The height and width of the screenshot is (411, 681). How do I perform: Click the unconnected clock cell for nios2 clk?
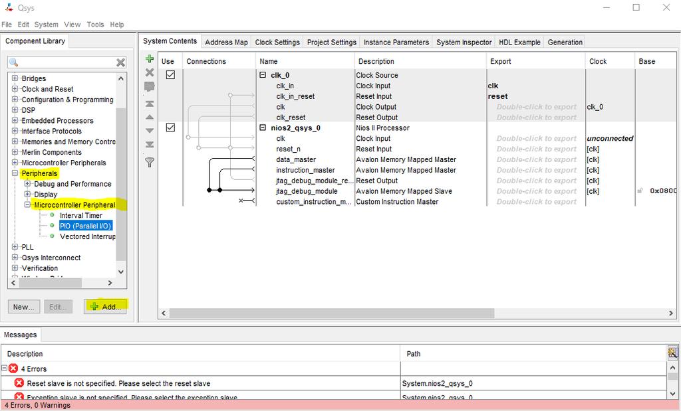pos(610,138)
